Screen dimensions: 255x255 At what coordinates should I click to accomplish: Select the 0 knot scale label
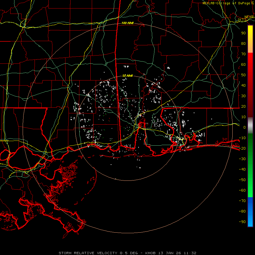point(245,127)
